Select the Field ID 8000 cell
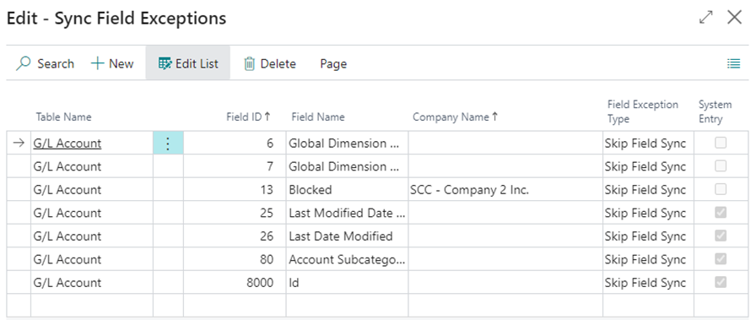 [x=235, y=282]
